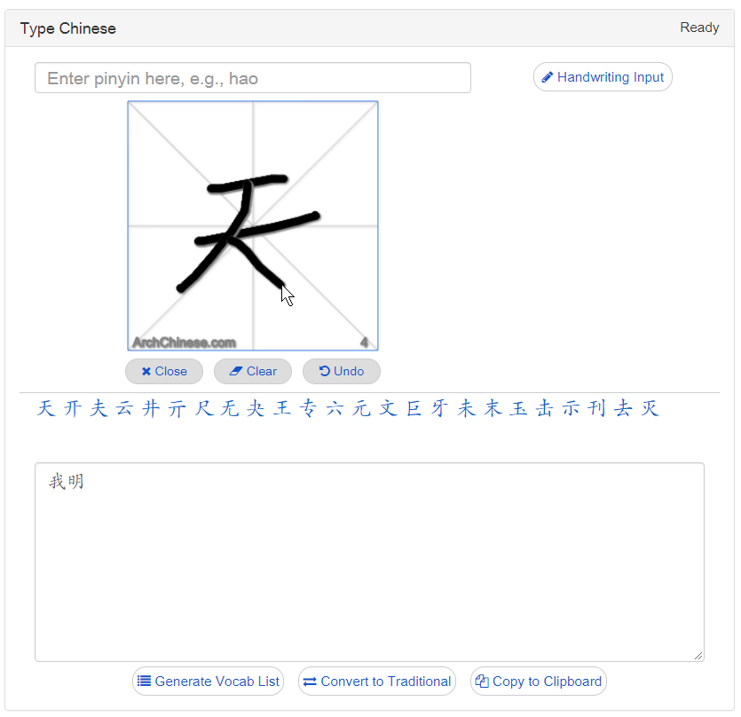Viewport: 741px width, 717px height.
Task: Clear the handwriting canvas
Action: point(253,371)
